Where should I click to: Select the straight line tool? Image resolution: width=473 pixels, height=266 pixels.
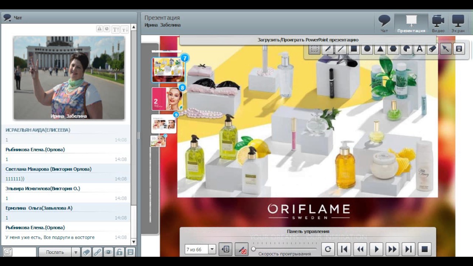[341, 49]
